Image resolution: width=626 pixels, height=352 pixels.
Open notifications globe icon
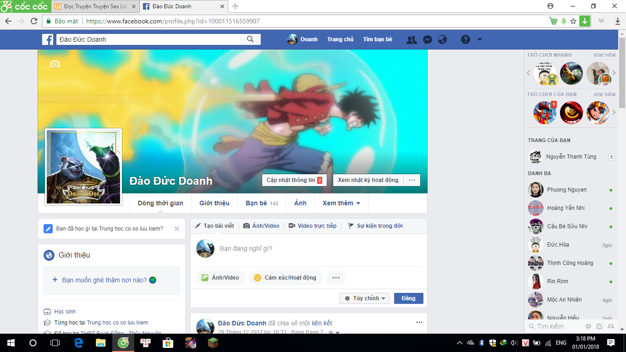[x=442, y=39]
